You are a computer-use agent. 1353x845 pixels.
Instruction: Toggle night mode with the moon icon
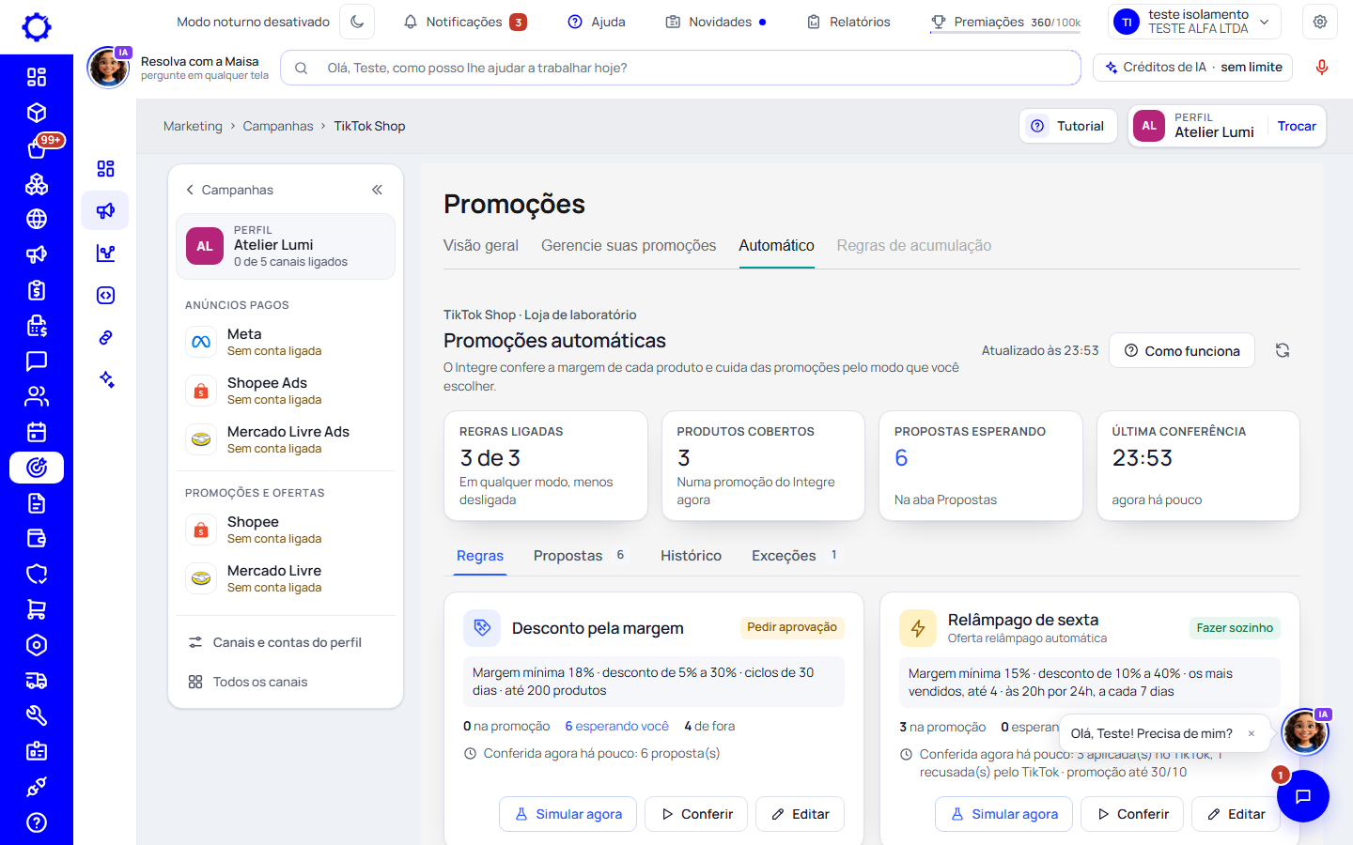coord(357,22)
